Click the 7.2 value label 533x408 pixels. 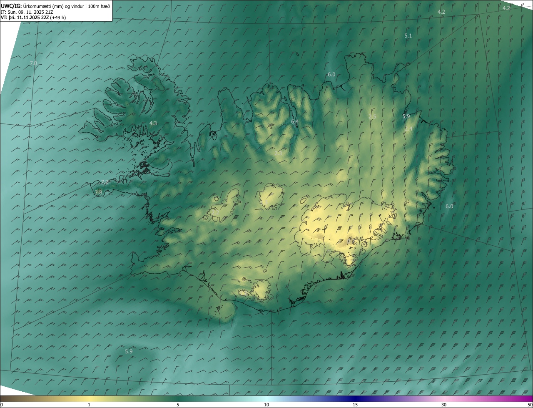tap(105, 182)
